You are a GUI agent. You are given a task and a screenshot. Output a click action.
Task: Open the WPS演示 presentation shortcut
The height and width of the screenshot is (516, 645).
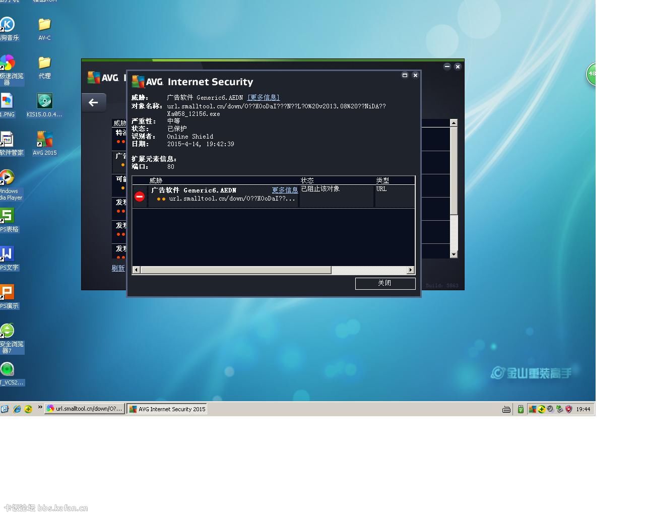coord(9,296)
